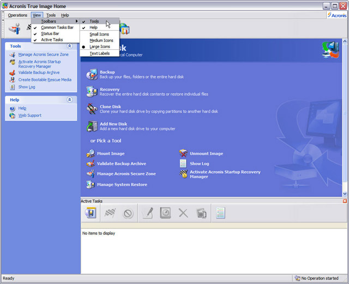Image resolution: width=349 pixels, height=284 pixels.
Task: Click the Add New Disk icon
Action: click(92, 126)
